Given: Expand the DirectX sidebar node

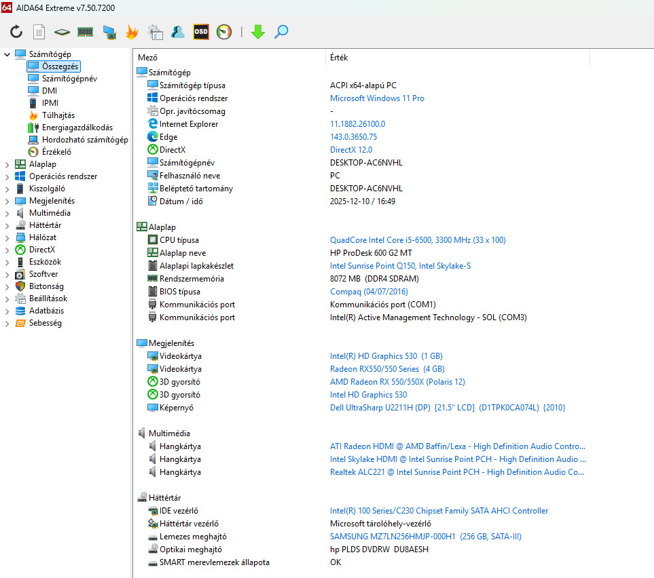Looking at the screenshot, I should coord(7,250).
